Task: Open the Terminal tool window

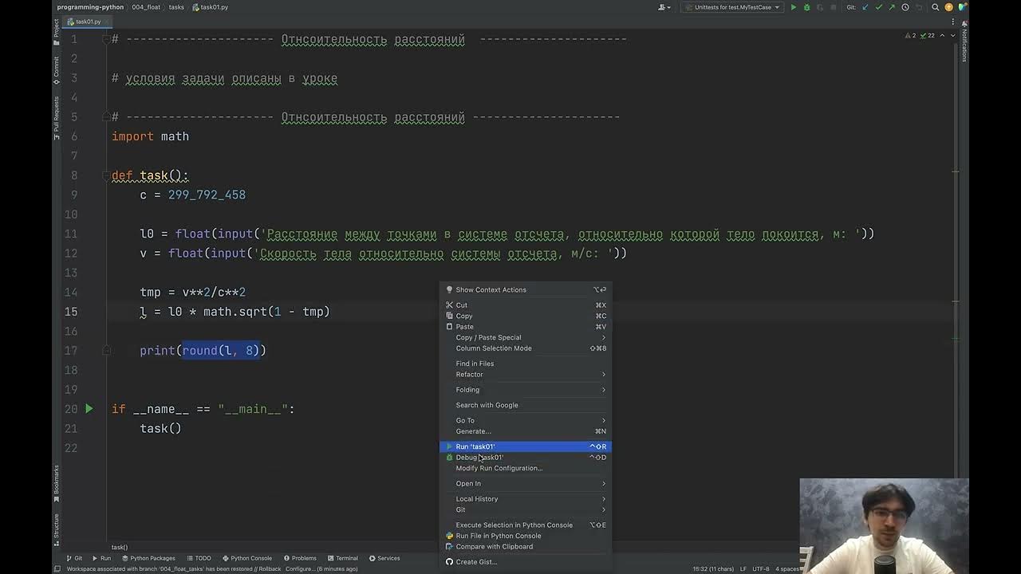Action: click(342, 558)
